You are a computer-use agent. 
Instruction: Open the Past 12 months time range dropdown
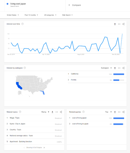click(31, 15)
